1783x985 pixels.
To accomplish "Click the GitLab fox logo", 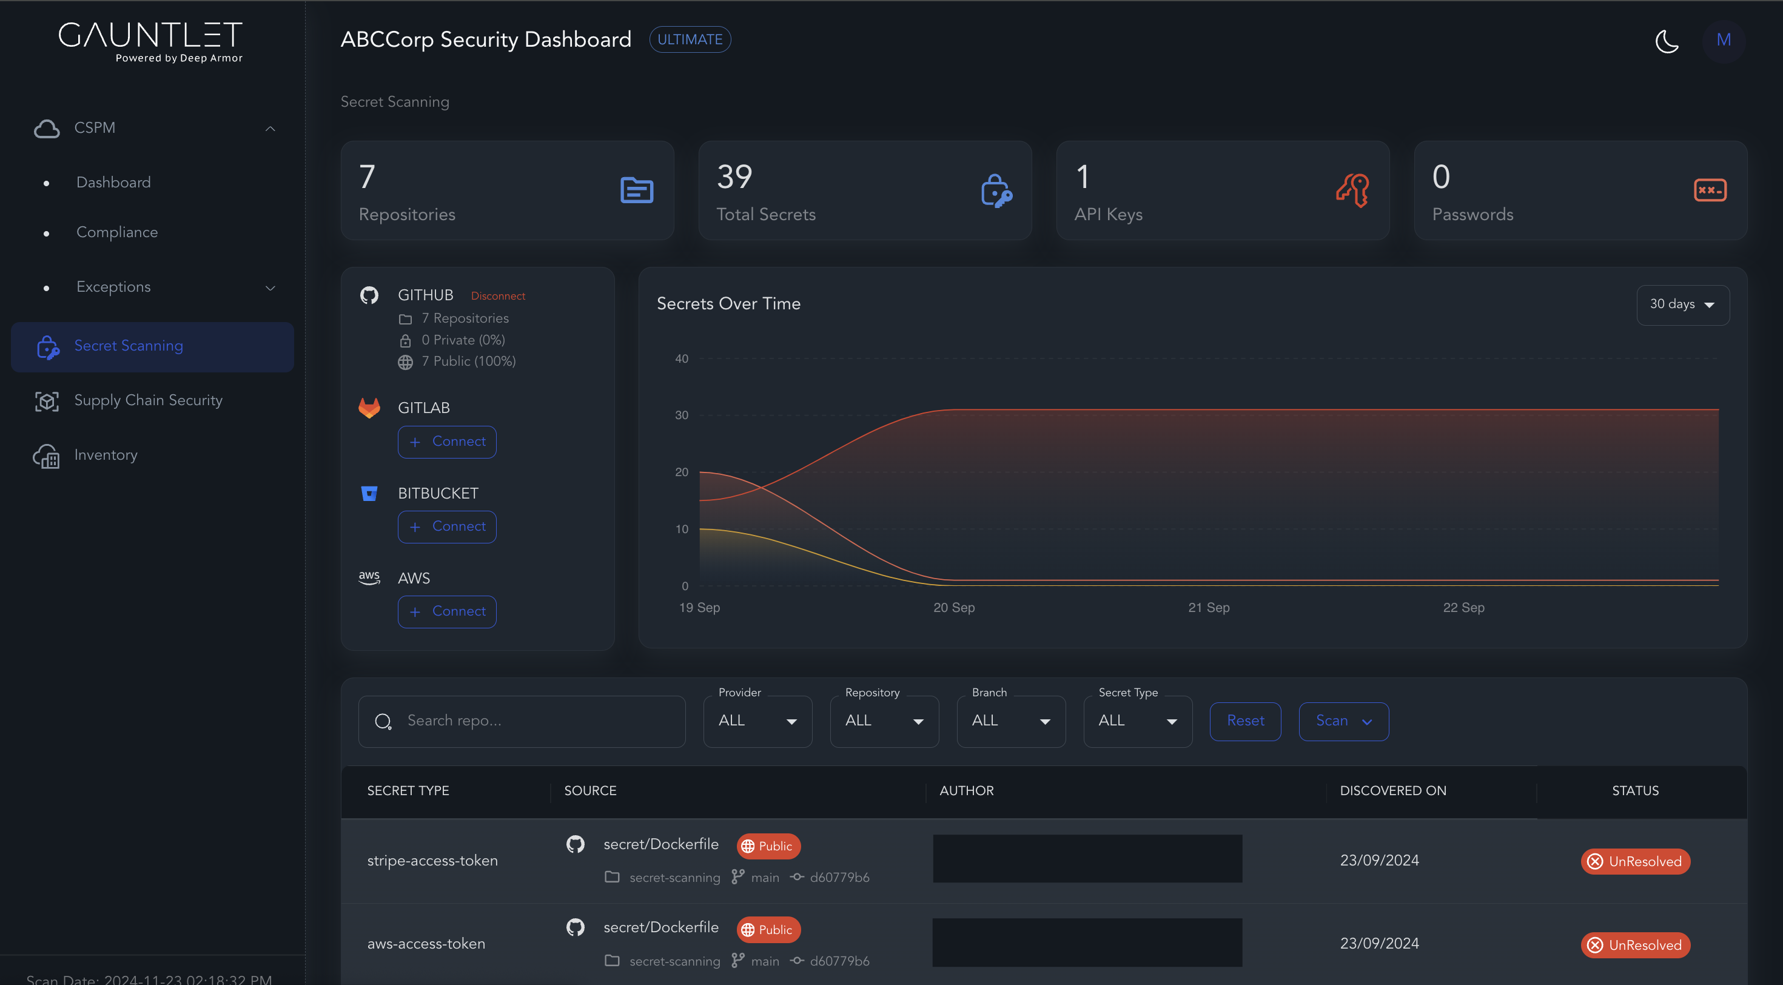I will pyautogui.click(x=369, y=408).
